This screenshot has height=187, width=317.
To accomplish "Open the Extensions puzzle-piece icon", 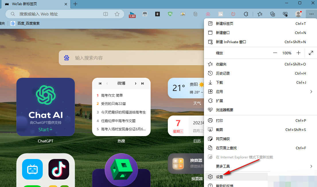I will [246, 14].
